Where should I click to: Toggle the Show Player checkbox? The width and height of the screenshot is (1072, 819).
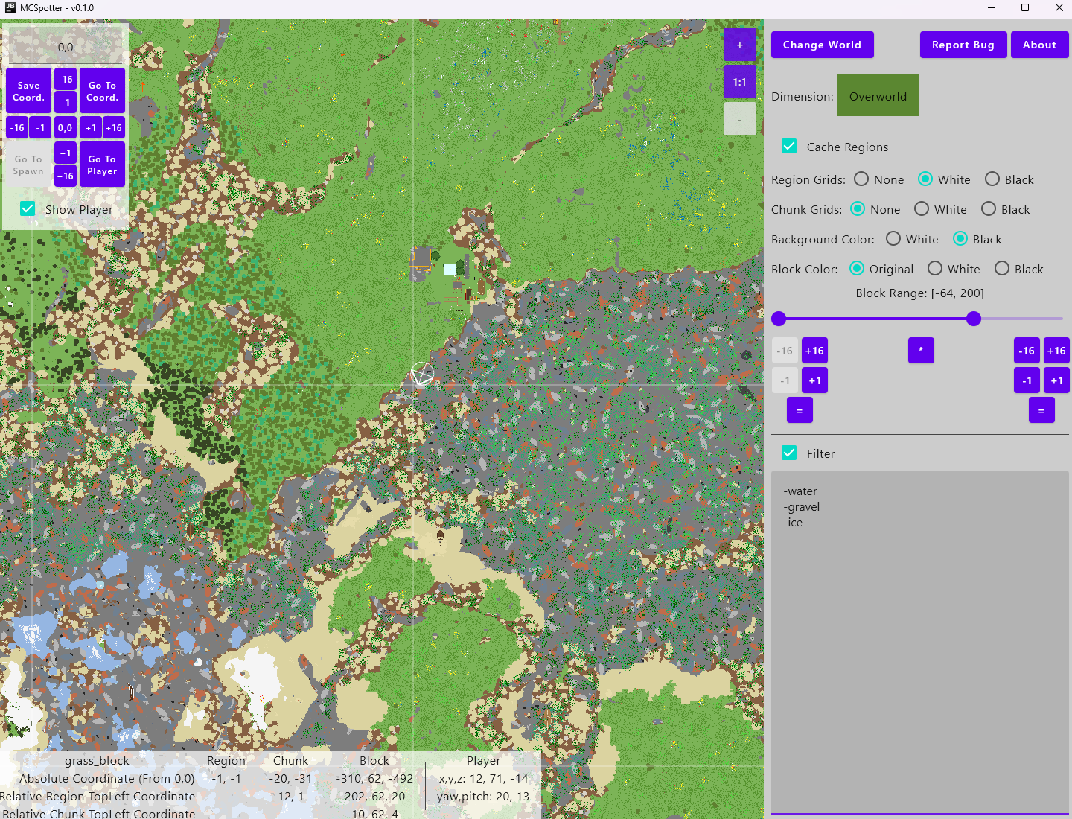click(x=28, y=208)
